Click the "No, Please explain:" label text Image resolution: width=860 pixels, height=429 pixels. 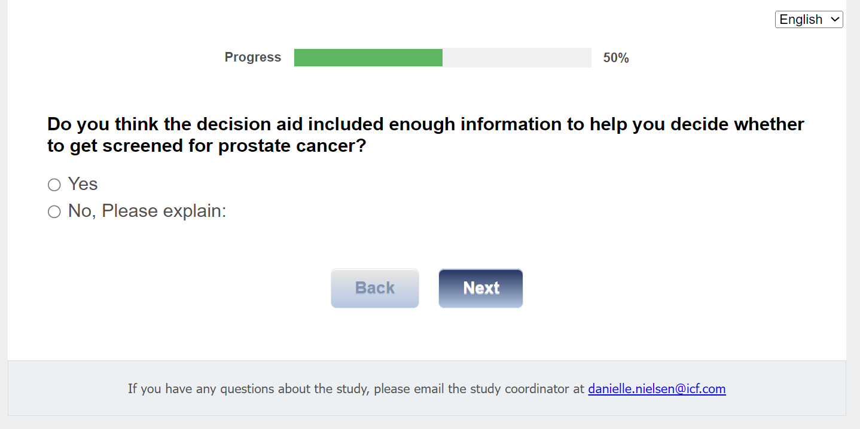tap(147, 211)
